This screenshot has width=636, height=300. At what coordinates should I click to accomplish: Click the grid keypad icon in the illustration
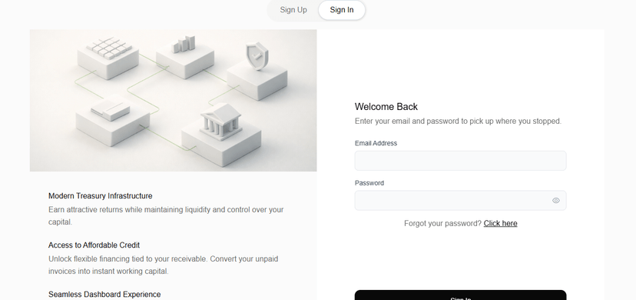109,48
